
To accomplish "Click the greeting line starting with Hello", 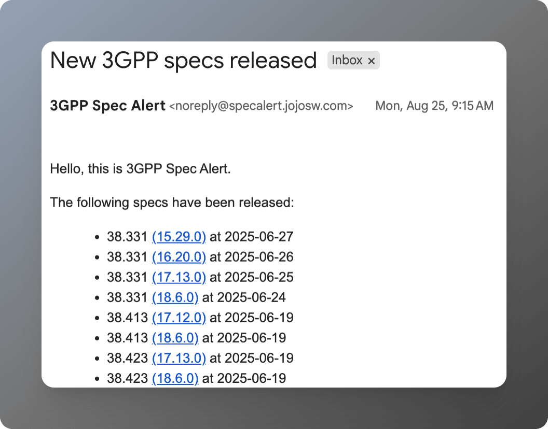I will click(x=140, y=169).
